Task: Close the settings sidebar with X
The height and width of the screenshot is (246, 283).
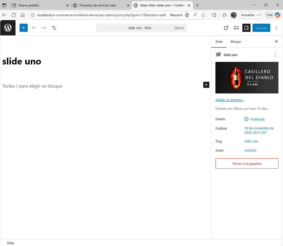Action: tap(276, 42)
